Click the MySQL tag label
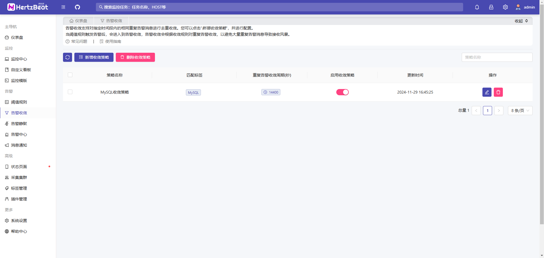This screenshot has height=258, width=544. click(x=193, y=92)
